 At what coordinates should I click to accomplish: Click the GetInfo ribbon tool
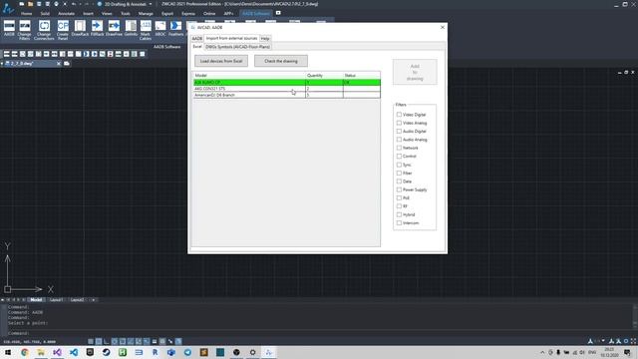[131, 28]
